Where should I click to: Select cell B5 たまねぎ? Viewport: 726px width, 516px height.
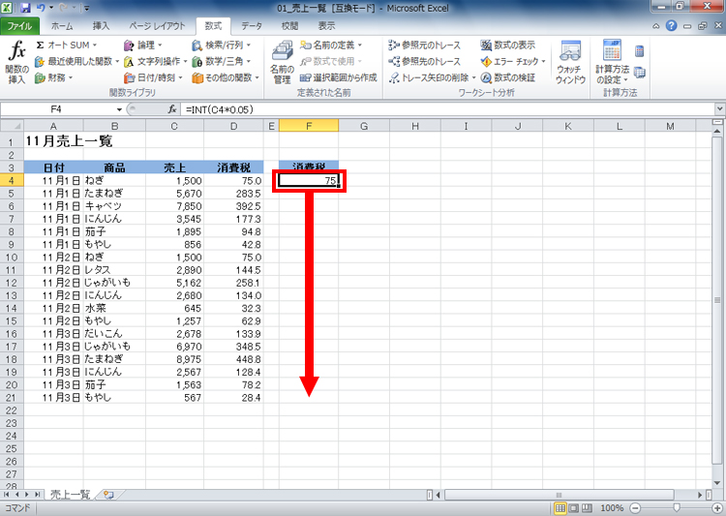(114, 194)
